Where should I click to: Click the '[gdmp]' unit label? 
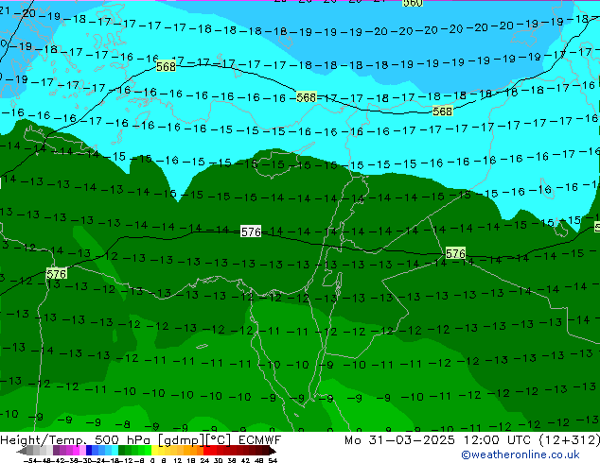pyautogui.click(x=182, y=440)
